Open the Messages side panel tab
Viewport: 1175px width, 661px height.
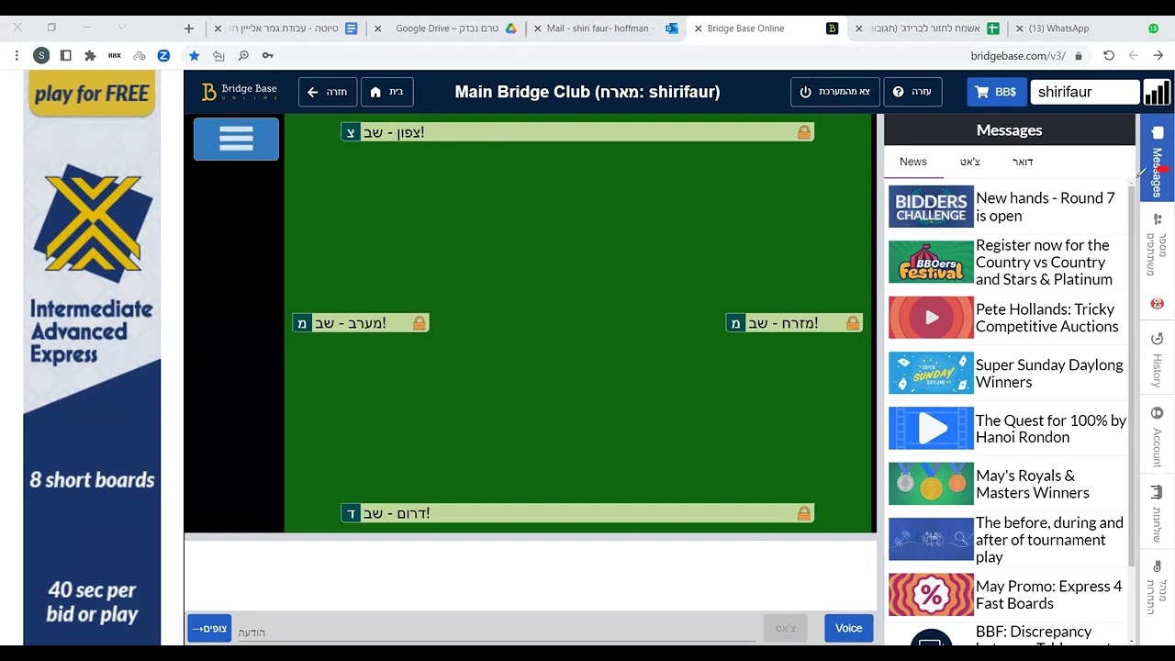1157,161
